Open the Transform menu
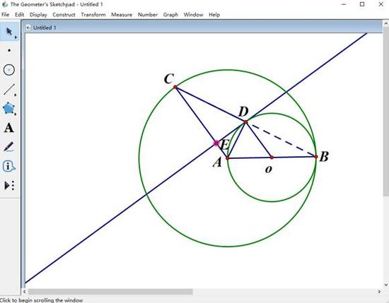 [x=93, y=15]
